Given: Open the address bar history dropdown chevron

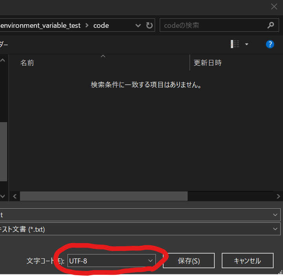Looking at the screenshot, I should 138,25.
